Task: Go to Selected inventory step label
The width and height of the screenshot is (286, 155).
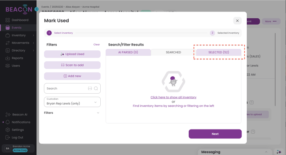Action: (228, 33)
